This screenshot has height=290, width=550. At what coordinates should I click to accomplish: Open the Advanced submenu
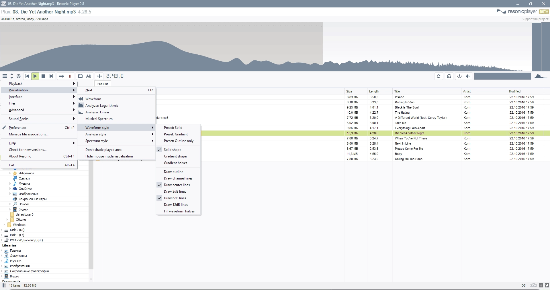click(39, 110)
